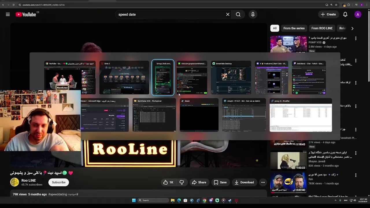The width and height of the screenshot is (370, 208).
Task: Click the Create button
Action: click(x=328, y=14)
